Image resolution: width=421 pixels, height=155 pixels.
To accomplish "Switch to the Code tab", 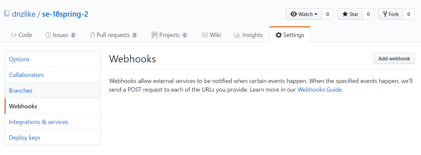I will point(21,35).
